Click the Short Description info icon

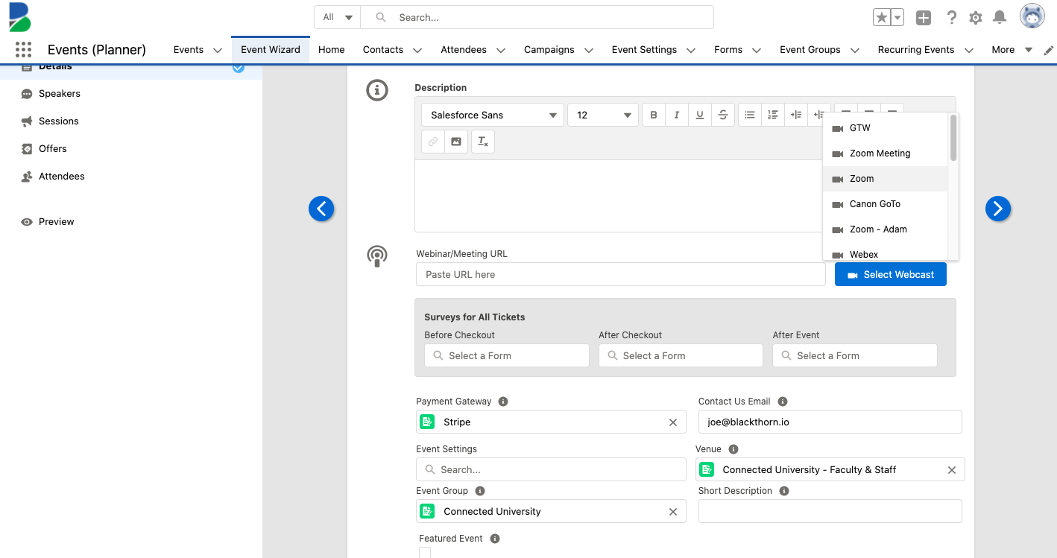pos(784,491)
